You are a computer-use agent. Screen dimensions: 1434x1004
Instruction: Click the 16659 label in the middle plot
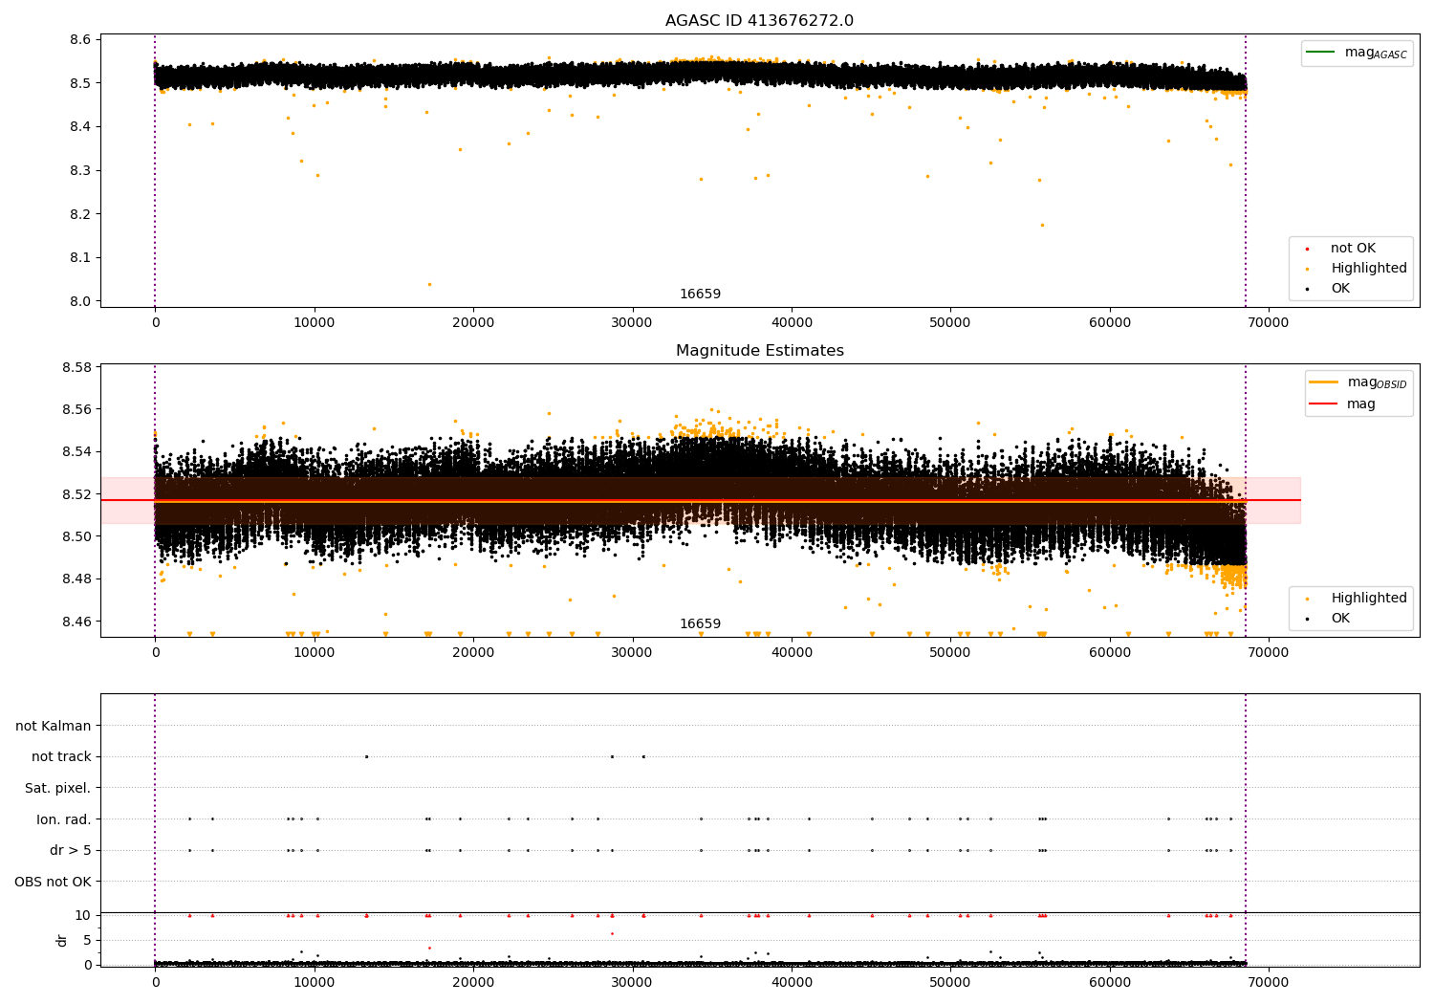(700, 624)
